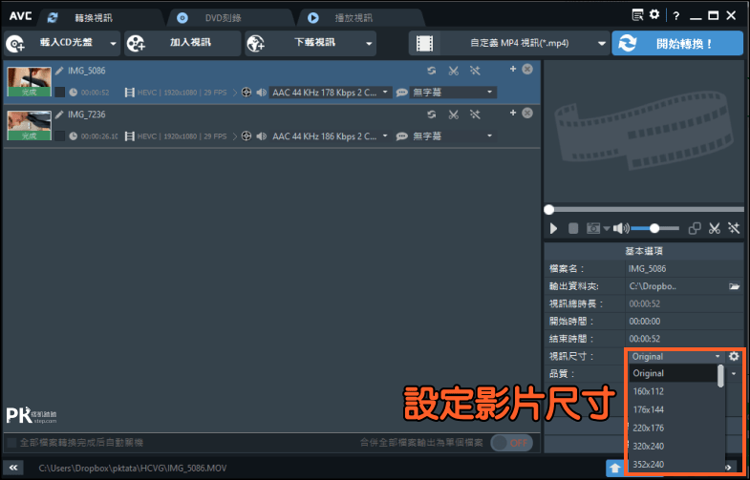Image resolution: width=750 pixels, height=480 pixels.
Task: Click the 加入視訊 button
Action: pos(182,43)
